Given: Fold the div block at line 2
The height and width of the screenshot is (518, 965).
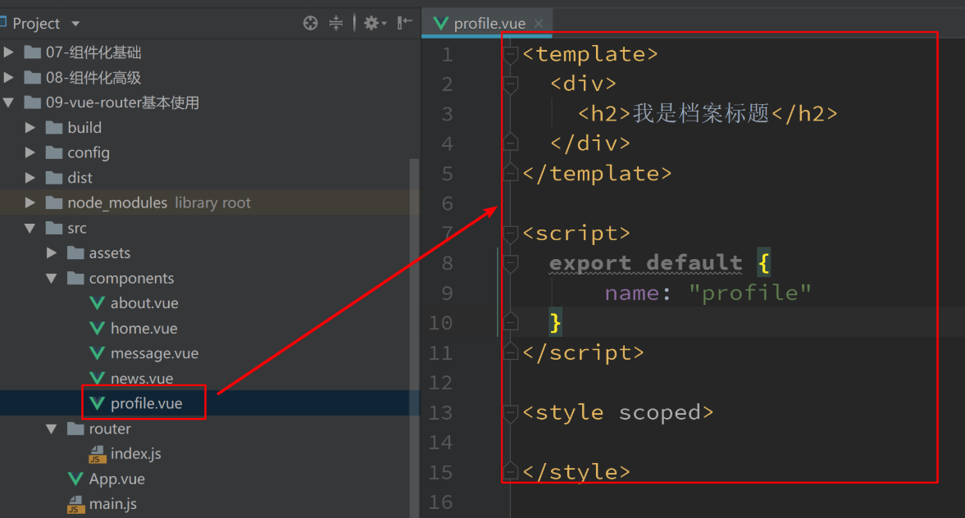Looking at the screenshot, I should point(510,84).
